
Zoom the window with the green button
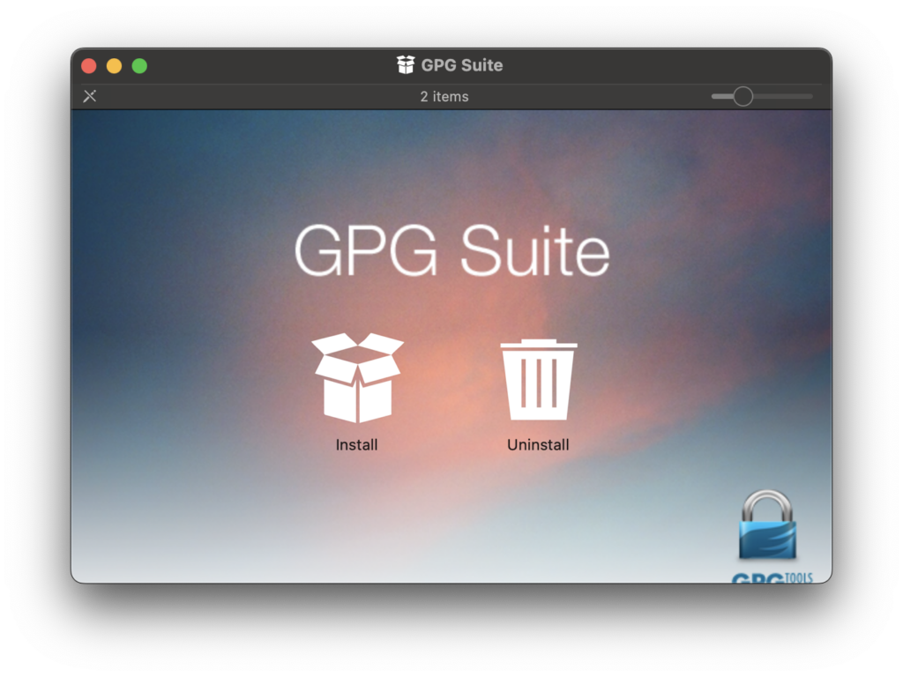[x=139, y=66]
